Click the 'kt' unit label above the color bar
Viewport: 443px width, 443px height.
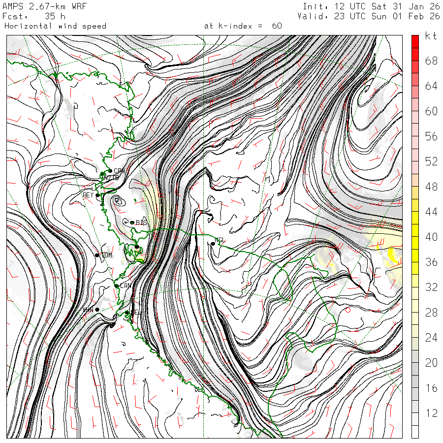tap(431, 36)
